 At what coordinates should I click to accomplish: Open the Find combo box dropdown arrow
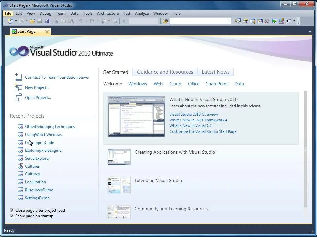click(x=229, y=21)
